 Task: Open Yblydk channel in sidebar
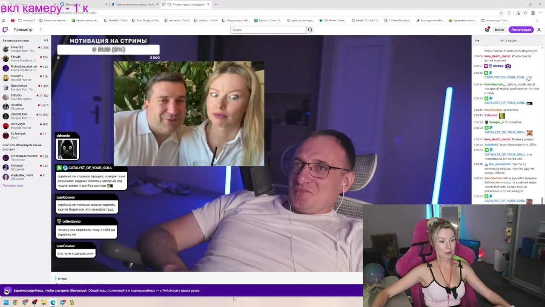pyautogui.click(x=26, y=58)
